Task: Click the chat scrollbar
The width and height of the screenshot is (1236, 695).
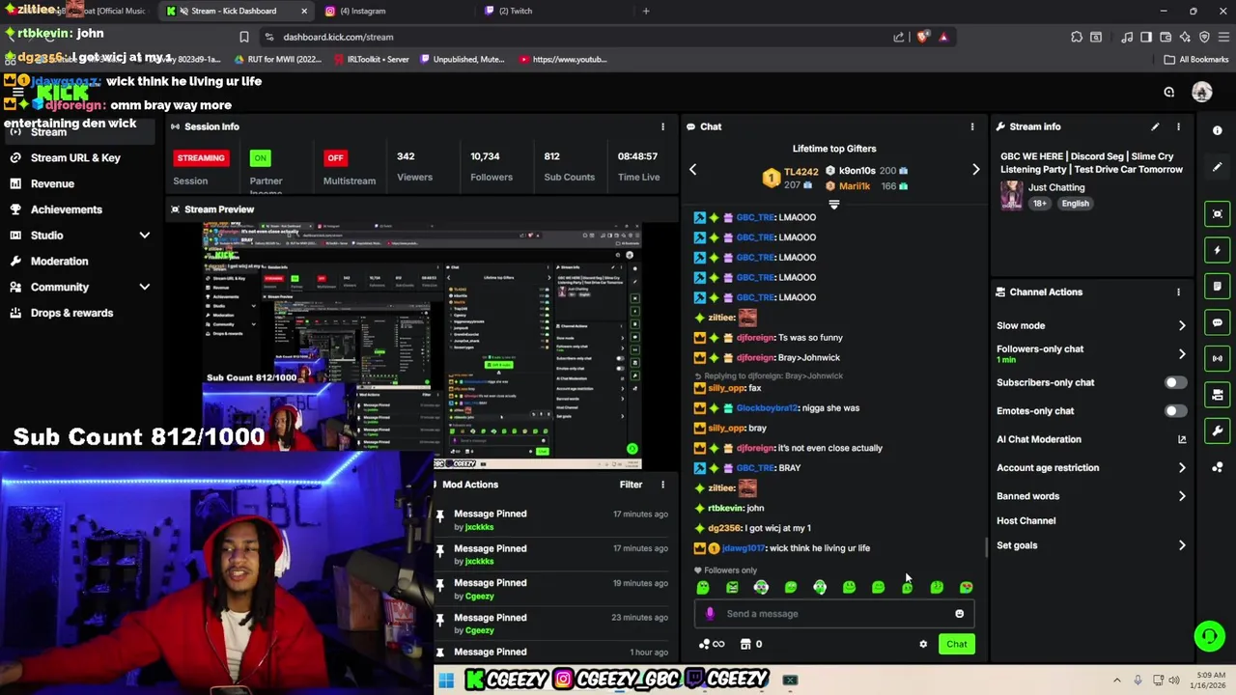Action: (986, 546)
